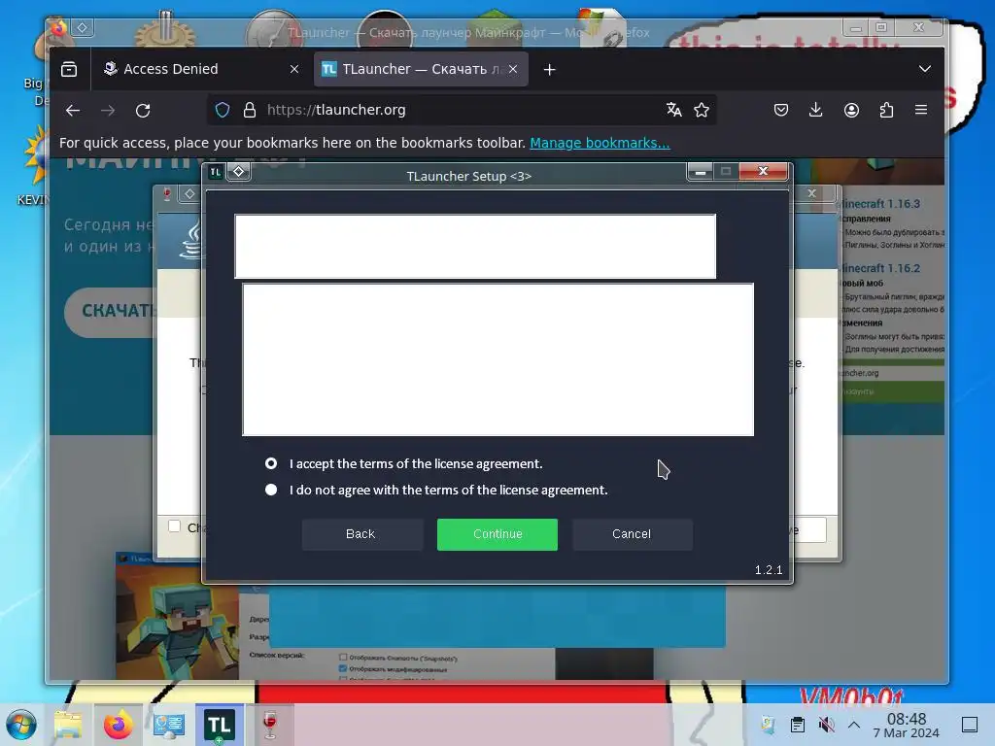Open the Windows Start menu

[21, 725]
